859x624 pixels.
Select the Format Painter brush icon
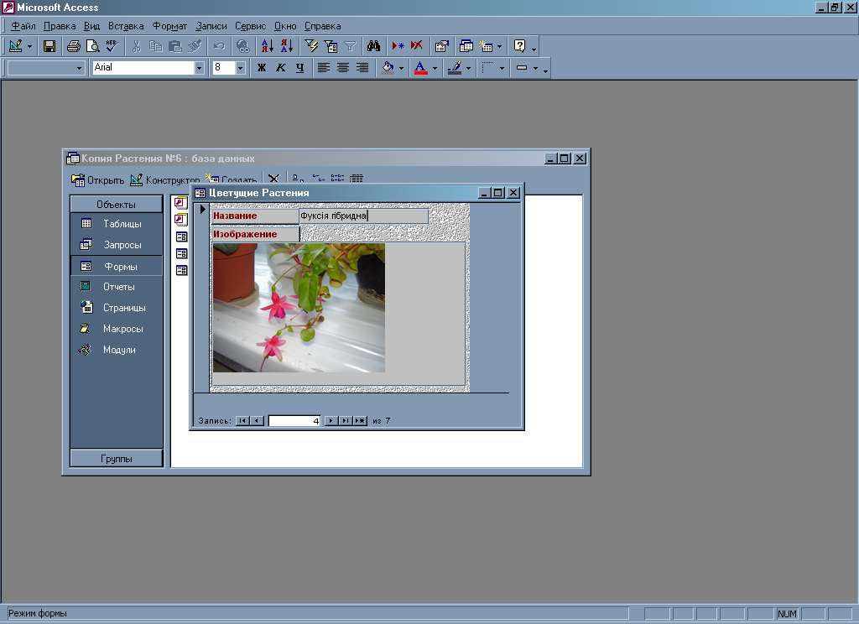coord(195,47)
